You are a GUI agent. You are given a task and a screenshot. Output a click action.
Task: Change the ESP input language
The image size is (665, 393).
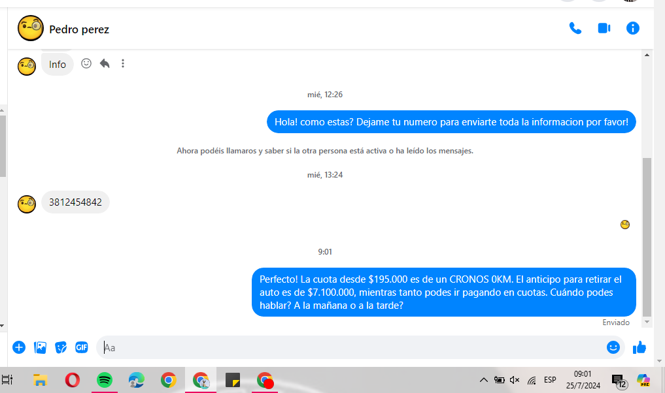pyautogui.click(x=550, y=380)
